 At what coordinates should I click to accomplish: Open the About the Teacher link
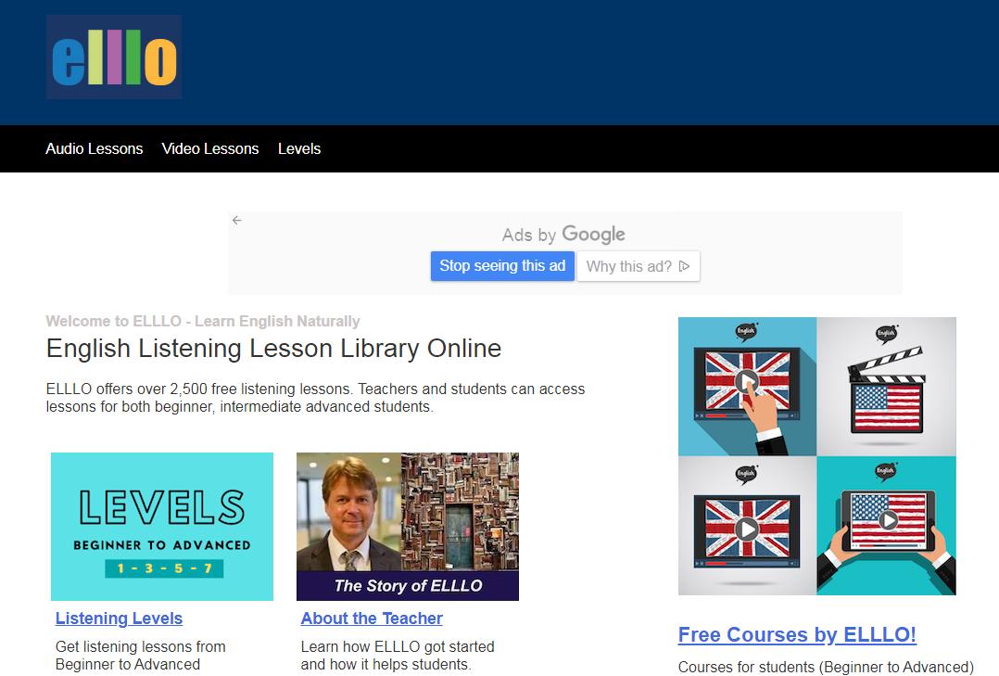point(372,618)
